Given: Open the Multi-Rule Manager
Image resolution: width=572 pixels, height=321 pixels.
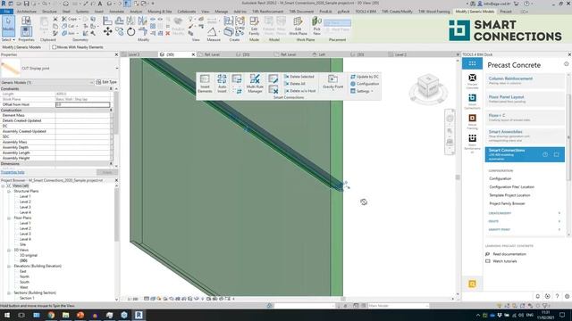Looking at the screenshot, I should [x=255, y=84].
